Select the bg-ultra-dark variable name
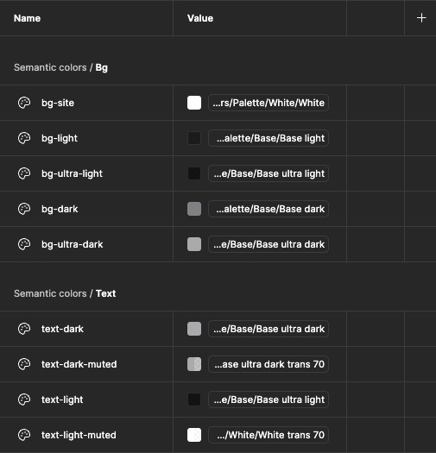The width and height of the screenshot is (436, 453). point(72,244)
